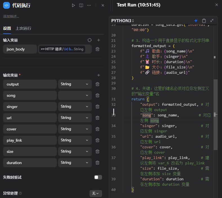Screen dimensions: 222x198
Task: Delete the output variable row
Action: click(x=97, y=84)
